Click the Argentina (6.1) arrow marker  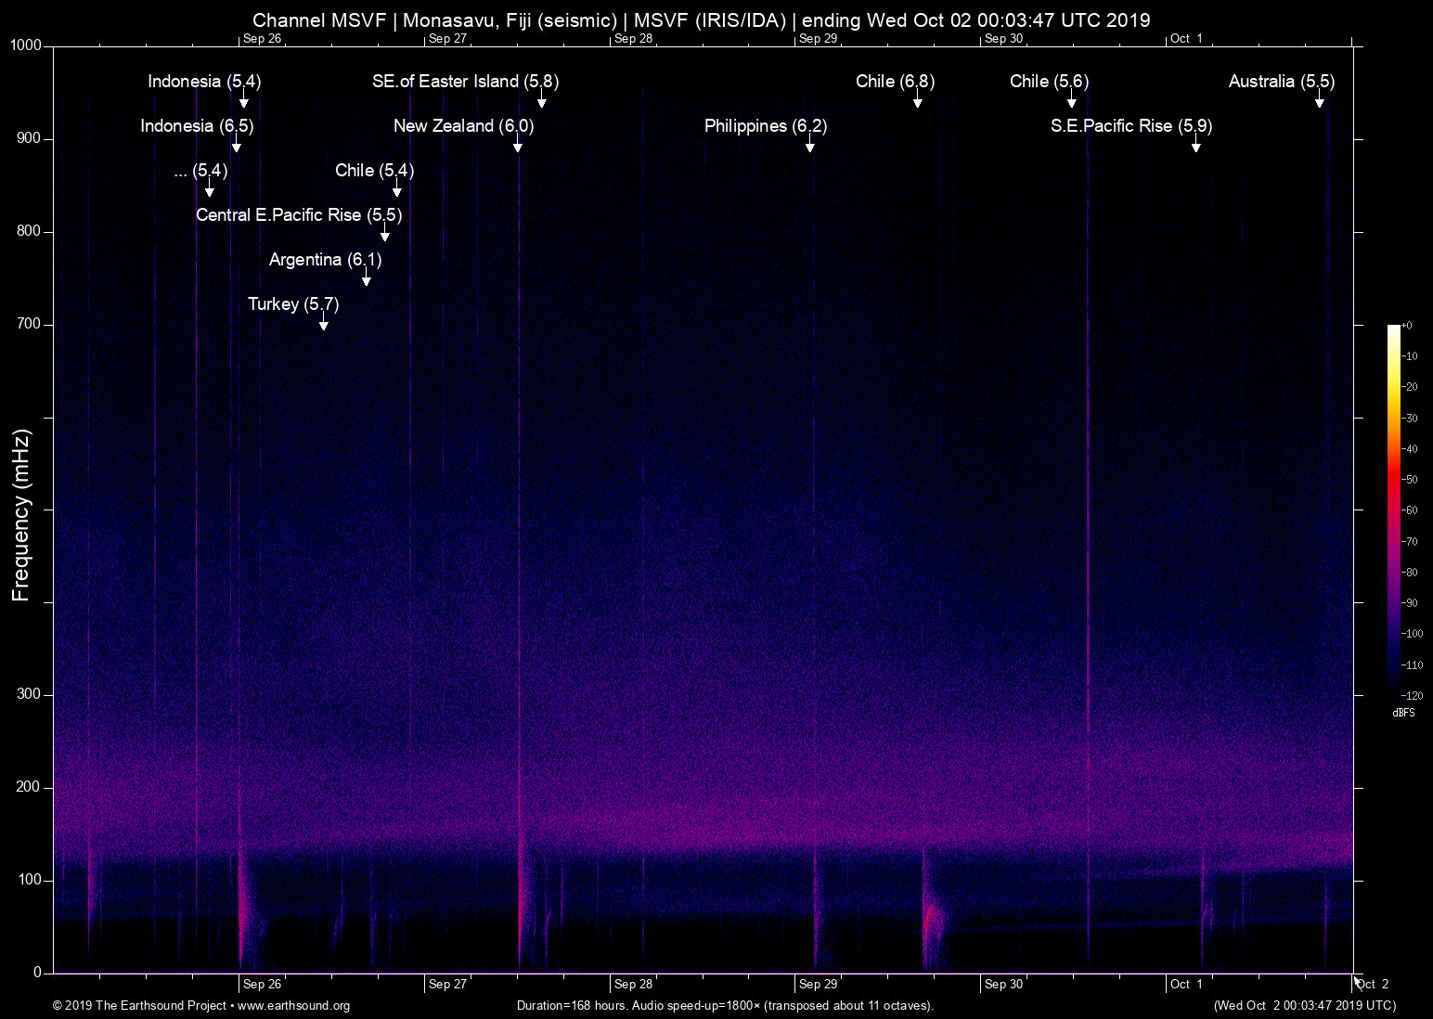point(366,279)
